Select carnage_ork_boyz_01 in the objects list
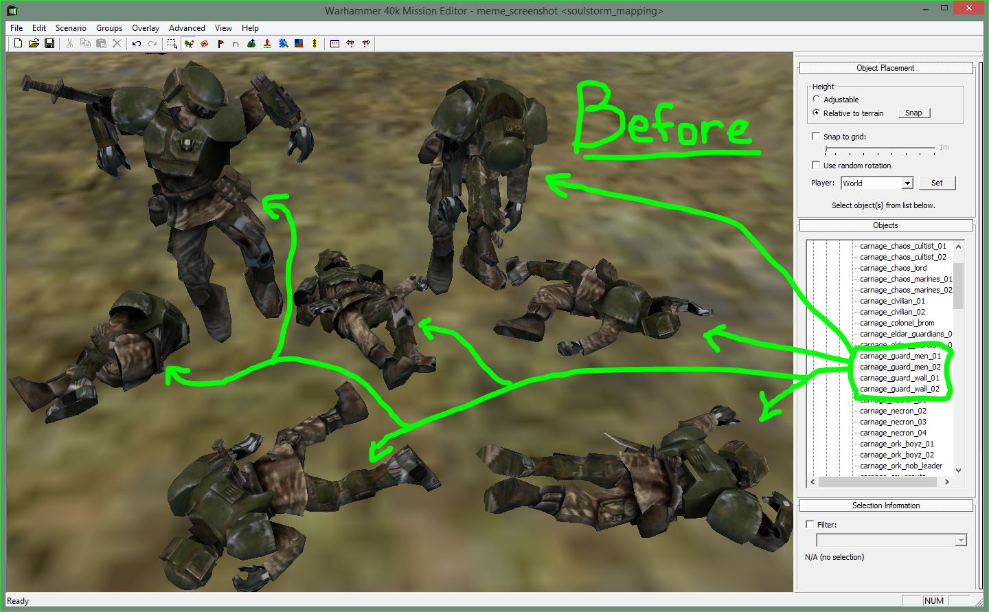The image size is (989, 612). 897,444
